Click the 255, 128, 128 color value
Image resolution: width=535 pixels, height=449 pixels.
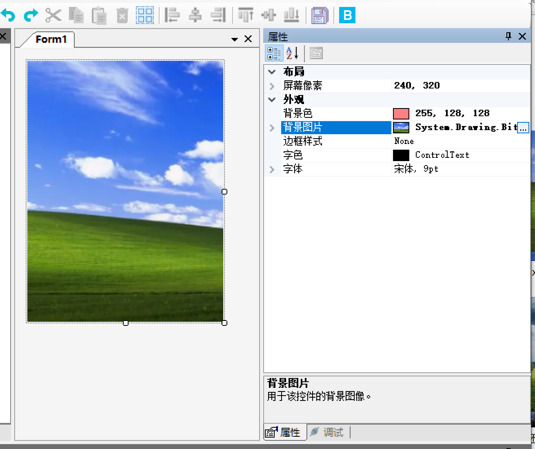(x=453, y=113)
